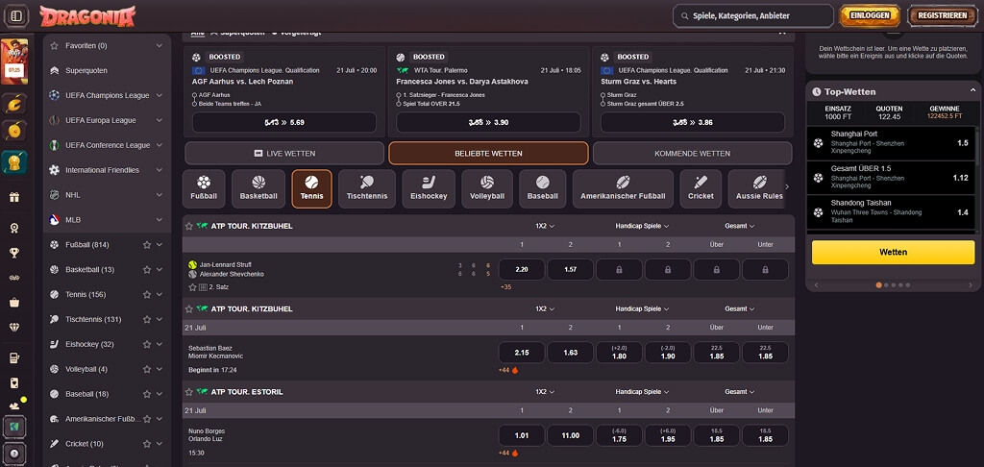Open the diamond icon in left rail

tap(13, 327)
